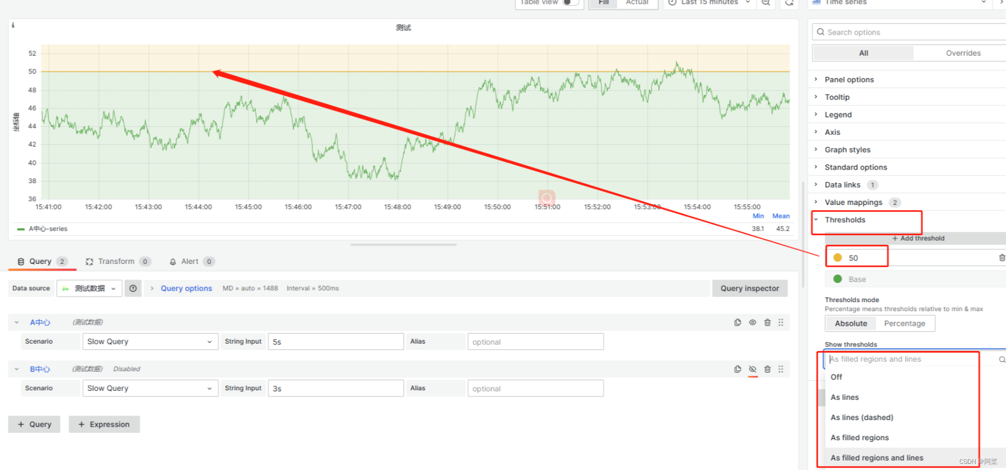Open the 测试数据 data source dropdown
Image resolution: width=1006 pixels, height=470 pixels.
[90, 288]
